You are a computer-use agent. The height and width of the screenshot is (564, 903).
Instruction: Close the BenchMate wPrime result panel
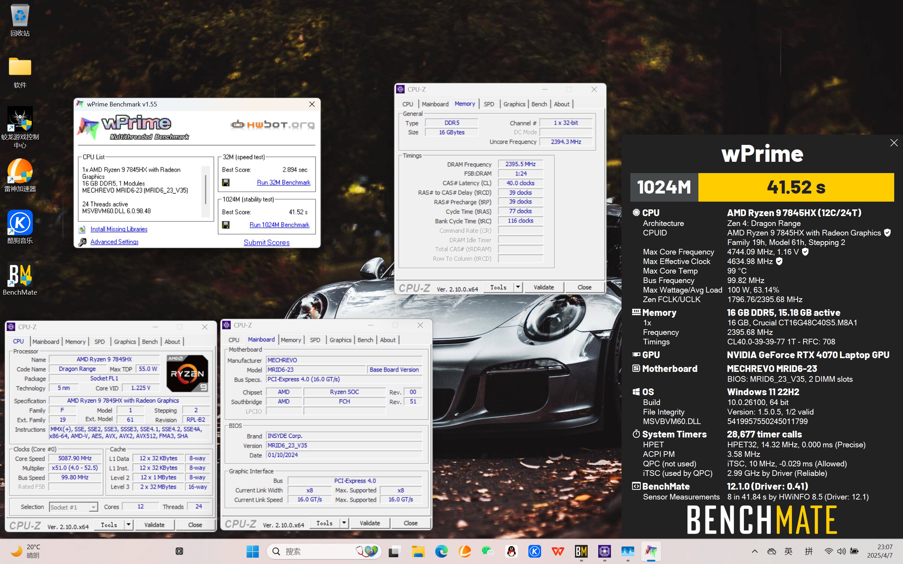894,143
